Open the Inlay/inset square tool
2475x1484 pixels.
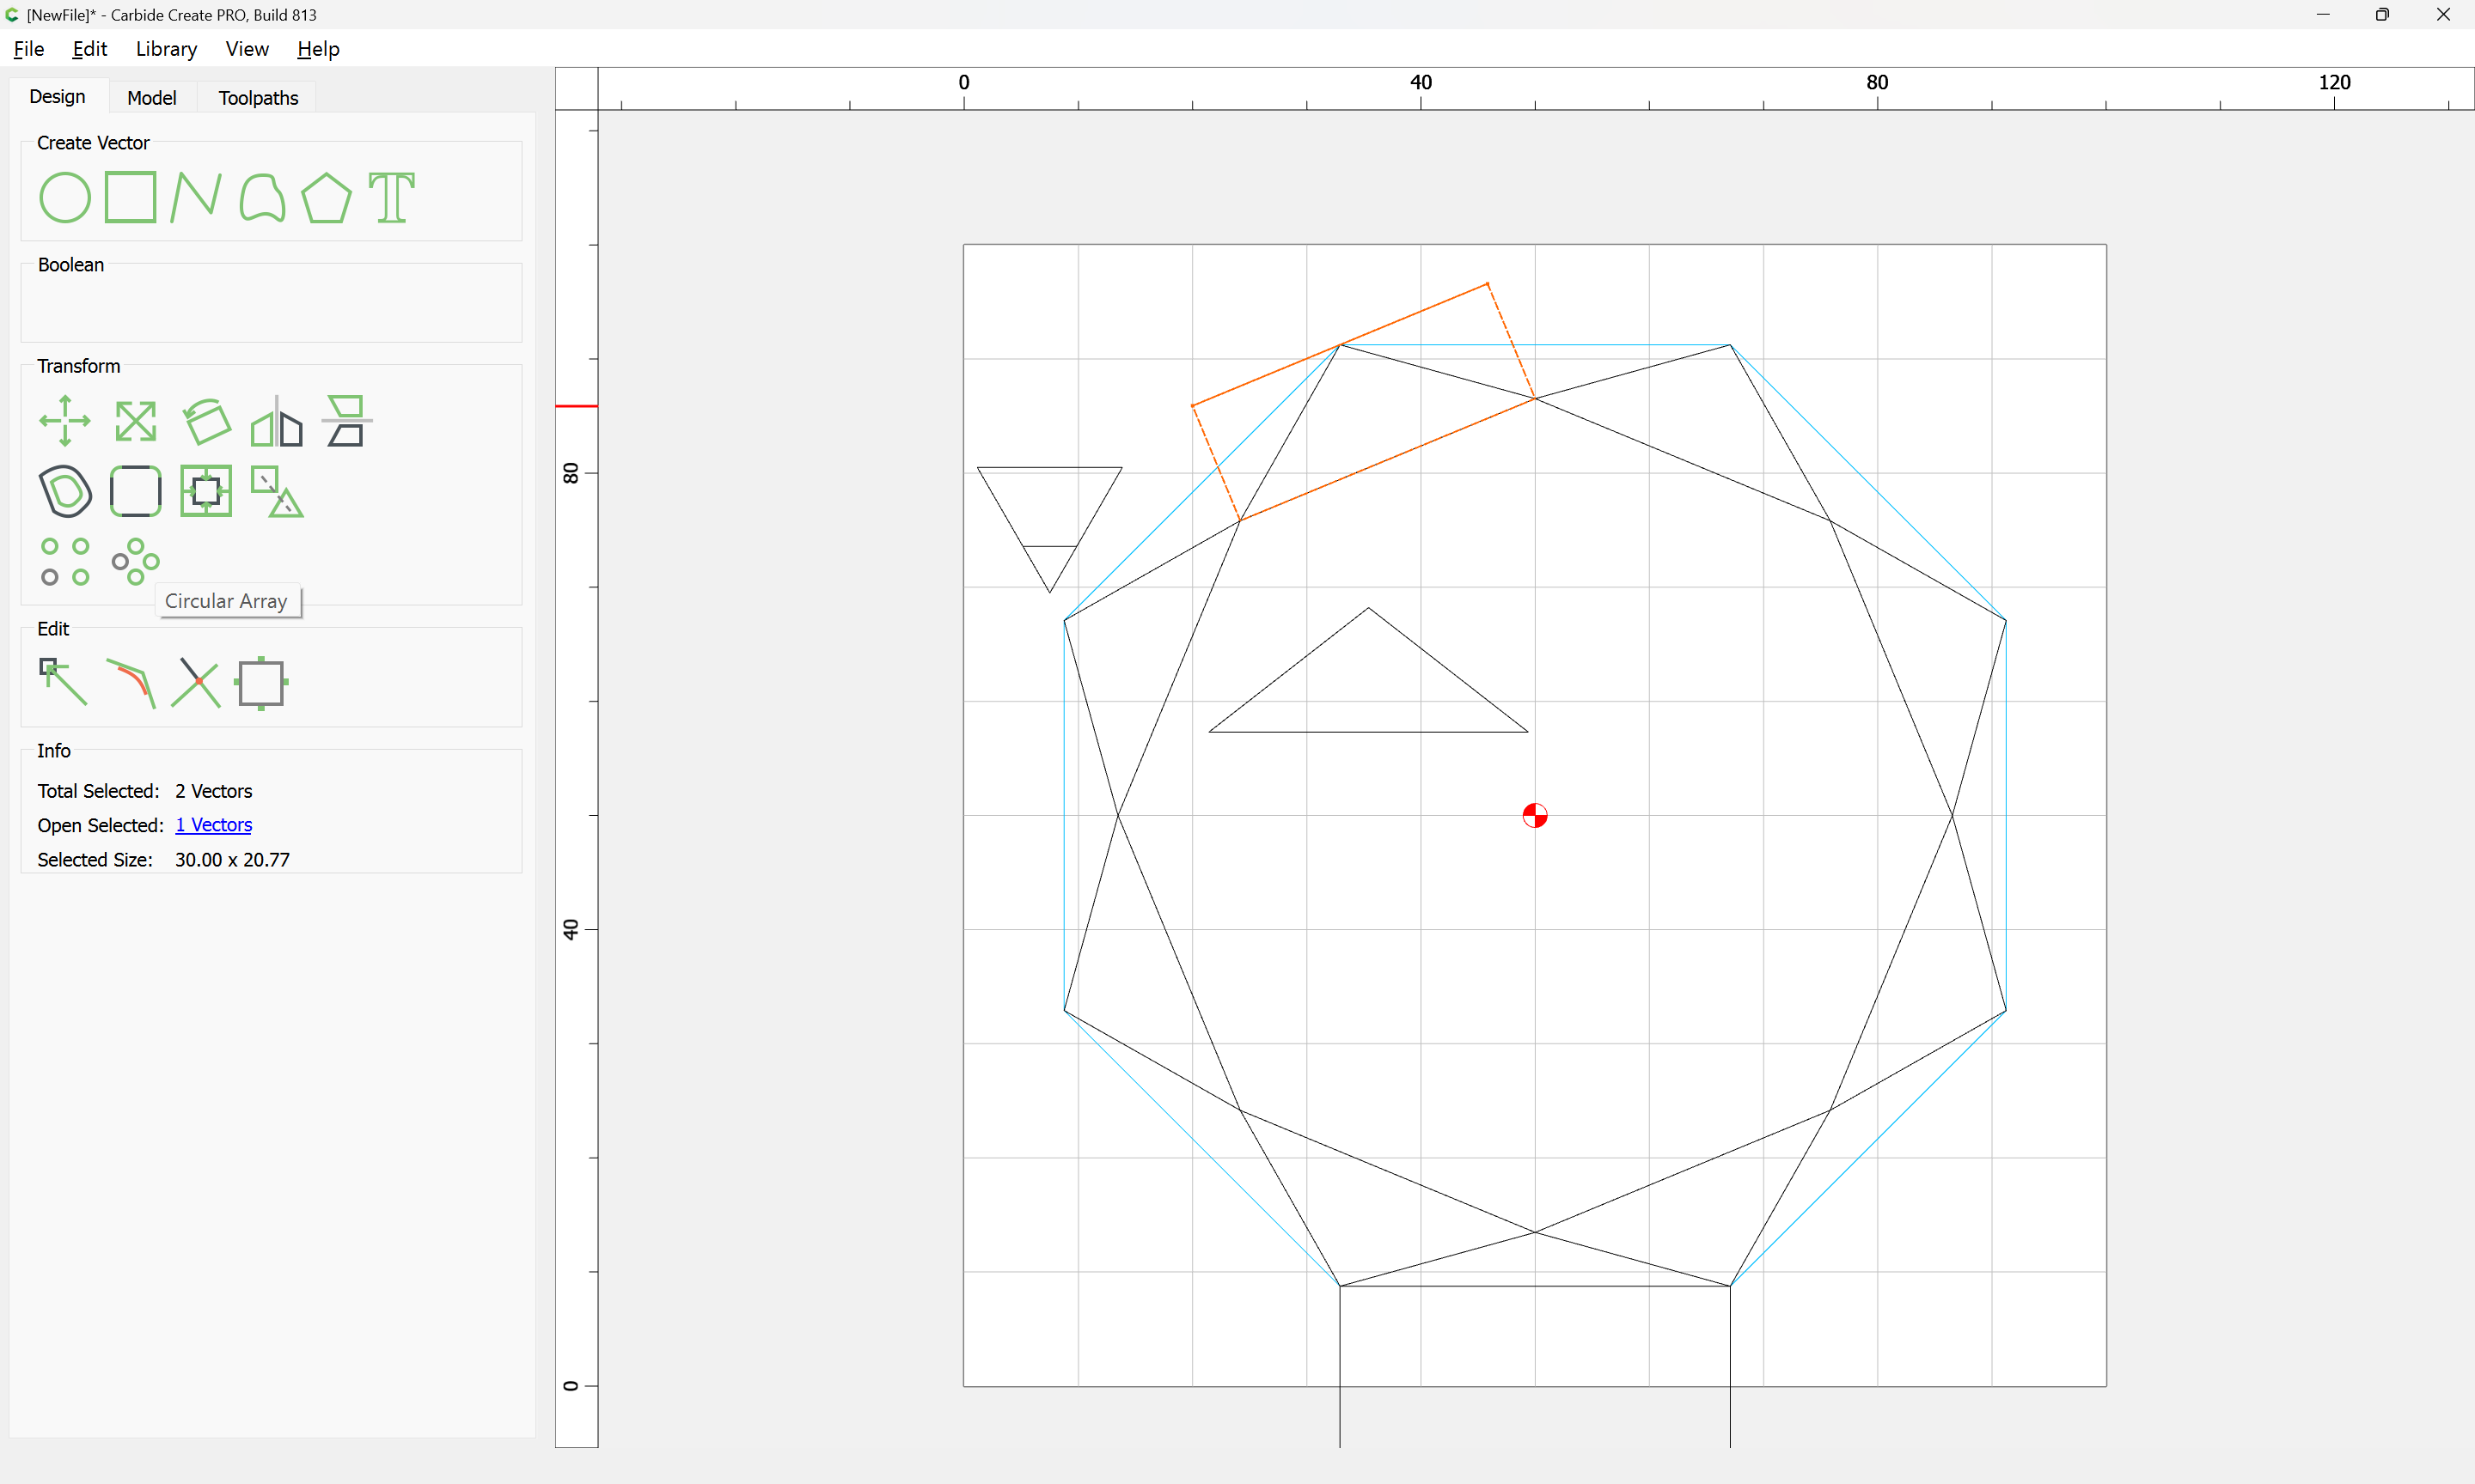point(206,491)
